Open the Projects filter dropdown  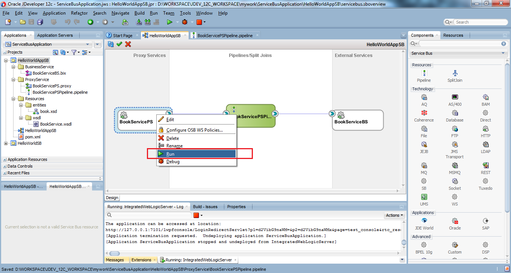75,52
